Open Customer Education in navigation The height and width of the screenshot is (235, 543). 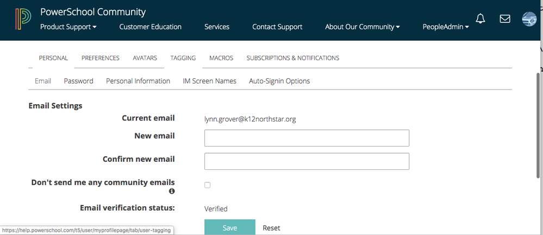coord(151,27)
